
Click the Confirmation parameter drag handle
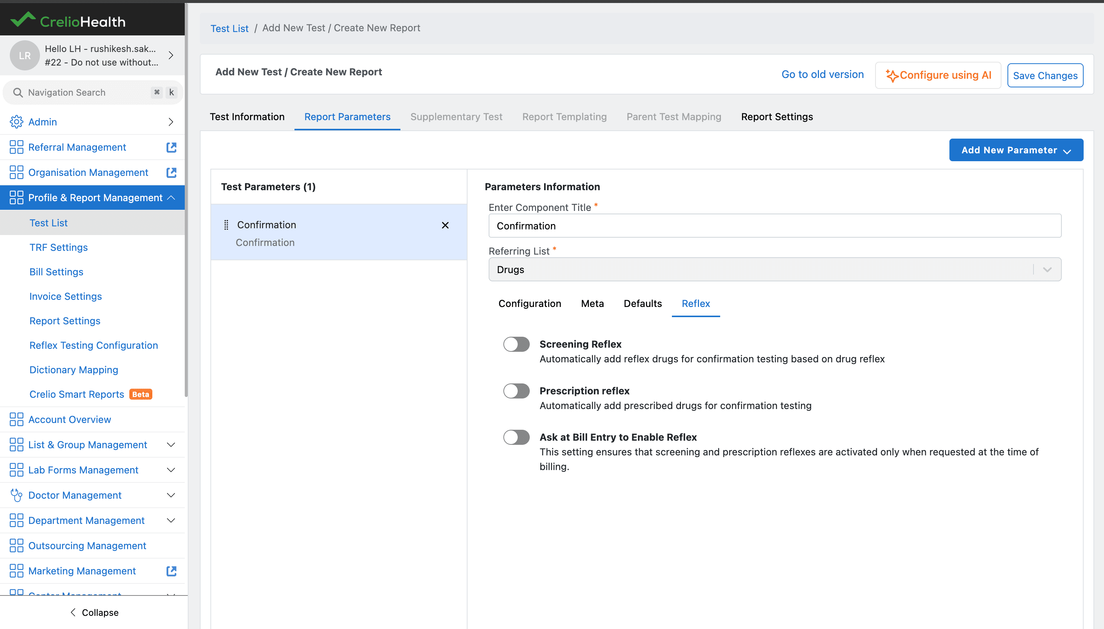(226, 224)
